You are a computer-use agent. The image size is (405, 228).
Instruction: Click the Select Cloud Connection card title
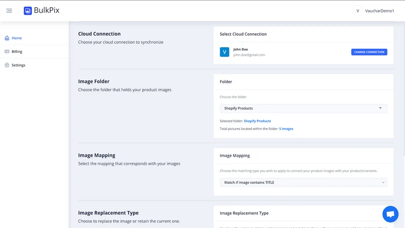[243, 34]
